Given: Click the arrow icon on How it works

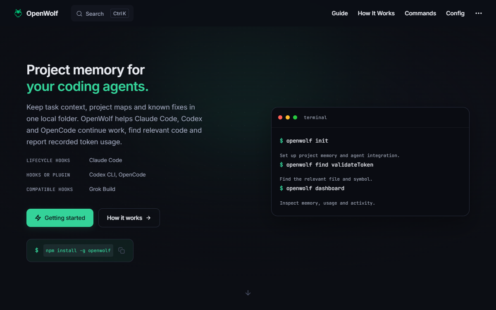Looking at the screenshot, I should 148,218.
